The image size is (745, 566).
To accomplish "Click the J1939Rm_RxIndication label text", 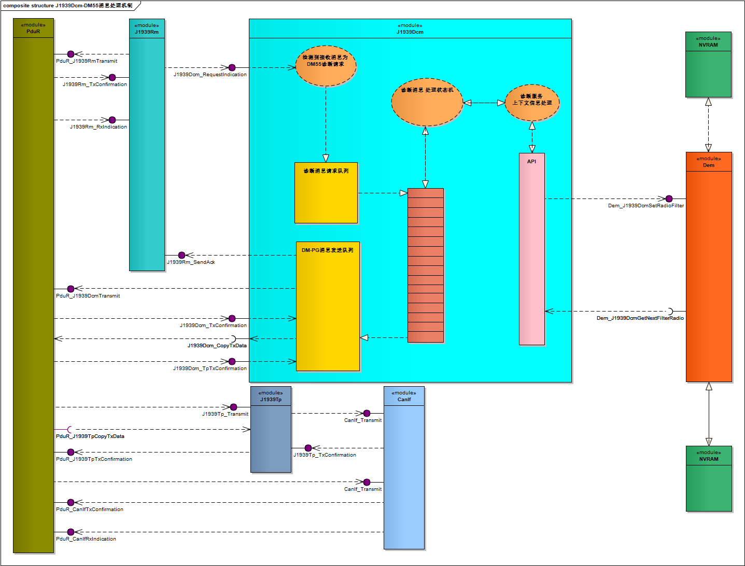I will pyautogui.click(x=99, y=127).
